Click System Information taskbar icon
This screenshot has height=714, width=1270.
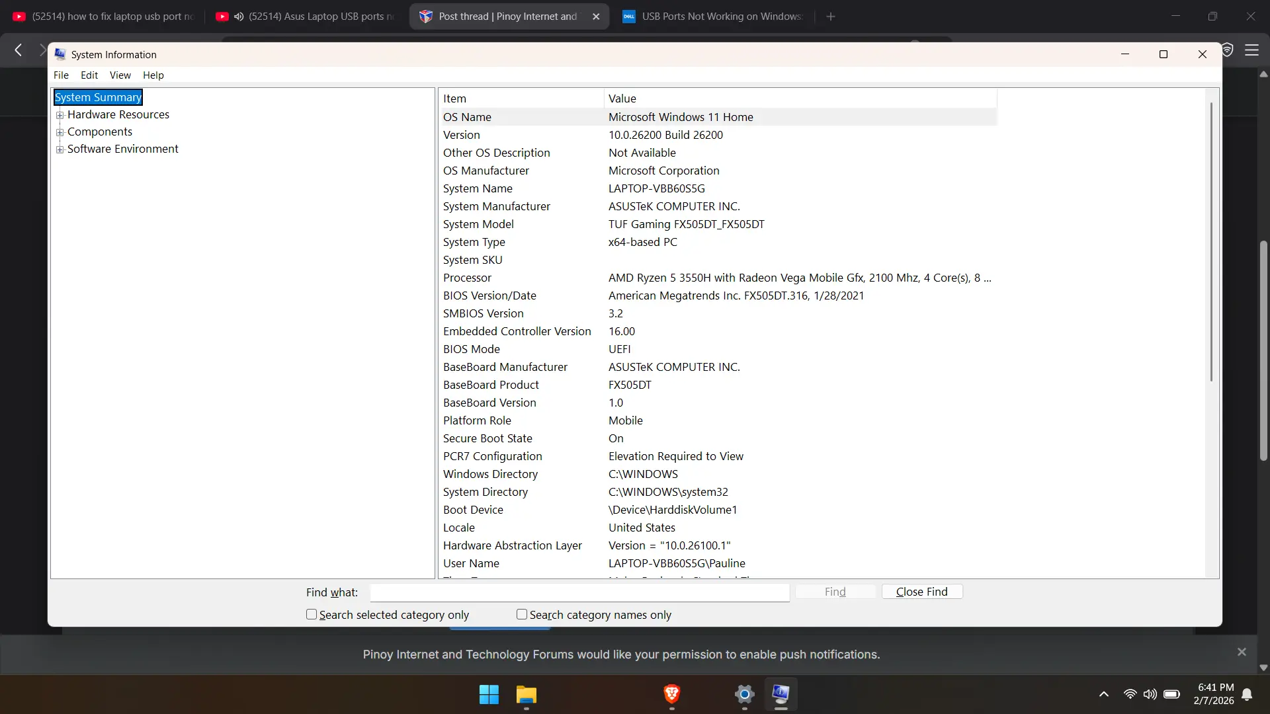point(781,694)
